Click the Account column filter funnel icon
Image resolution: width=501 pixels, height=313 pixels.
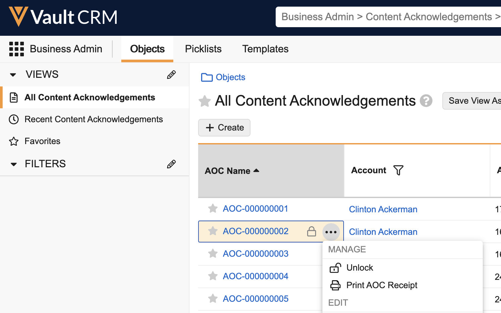coord(398,170)
